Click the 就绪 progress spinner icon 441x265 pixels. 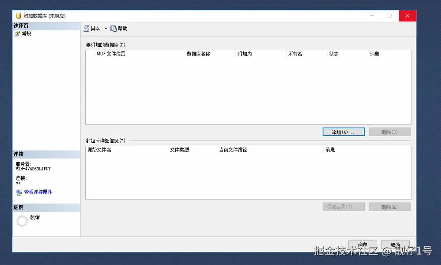pyautogui.click(x=22, y=221)
